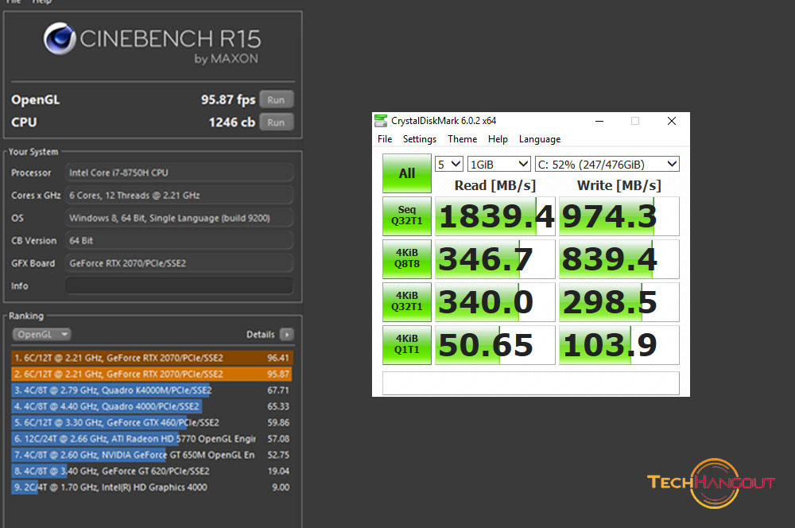The image size is (795, 528).
Task: Run the Seq Q32T1 test
Action: point(406,216)
